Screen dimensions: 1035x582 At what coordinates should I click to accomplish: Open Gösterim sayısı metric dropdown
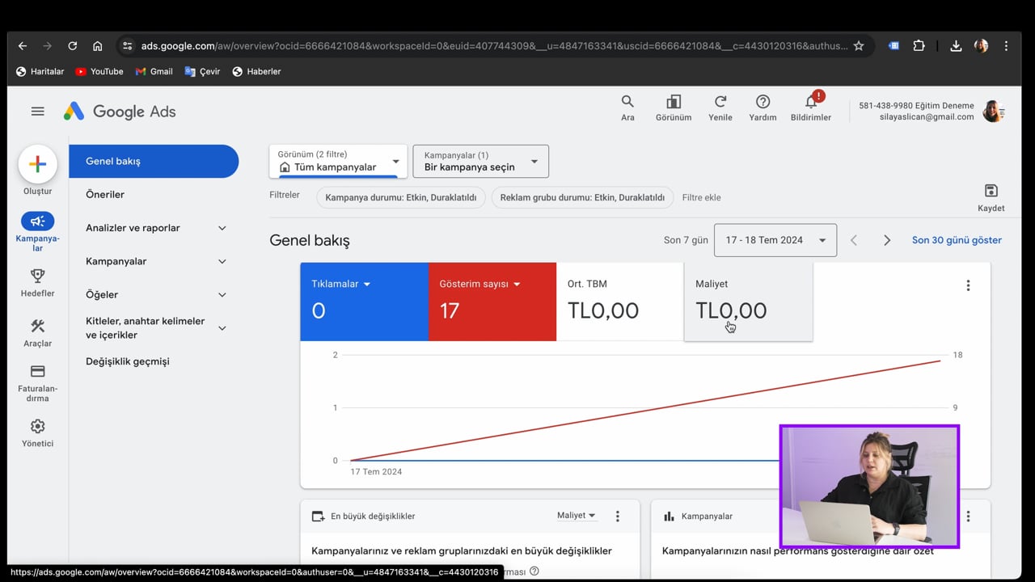click(479, 284)
